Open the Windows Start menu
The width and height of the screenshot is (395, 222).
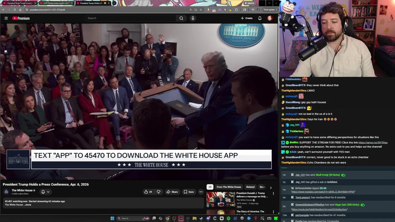(x=112, y=218)
